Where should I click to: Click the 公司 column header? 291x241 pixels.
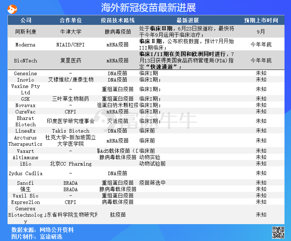(x=26, y=20)
